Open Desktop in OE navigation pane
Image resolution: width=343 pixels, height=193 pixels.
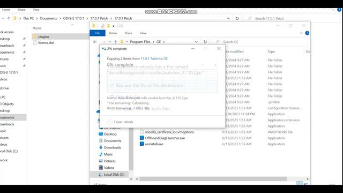pyautogui.click(x=110, y=134)
